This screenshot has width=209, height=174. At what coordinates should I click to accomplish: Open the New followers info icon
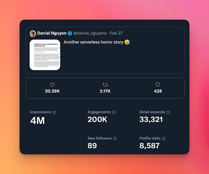click(x=115, y=139)
